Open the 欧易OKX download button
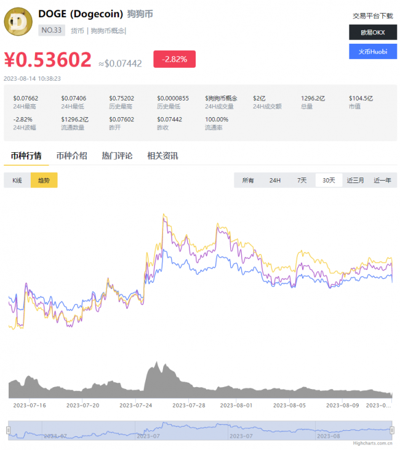The image size is (400, 450). [x=372, y=32]
